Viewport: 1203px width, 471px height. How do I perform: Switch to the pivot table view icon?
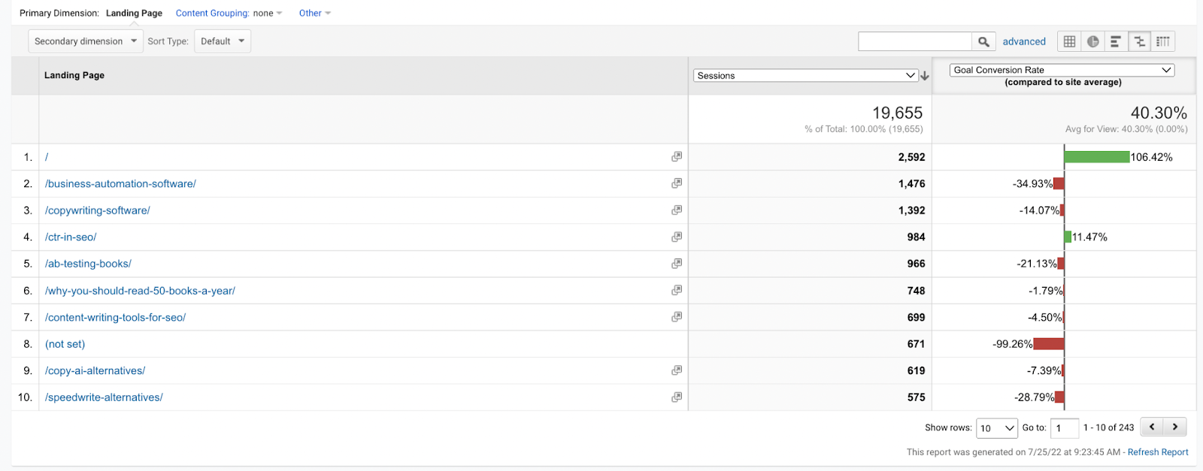pos(1163,41)
